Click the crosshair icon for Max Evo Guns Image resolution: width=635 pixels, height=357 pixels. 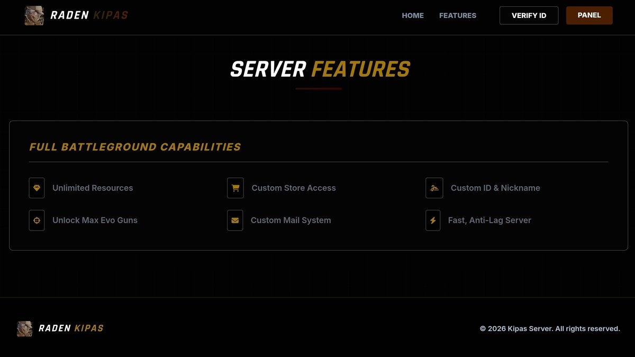37,221
